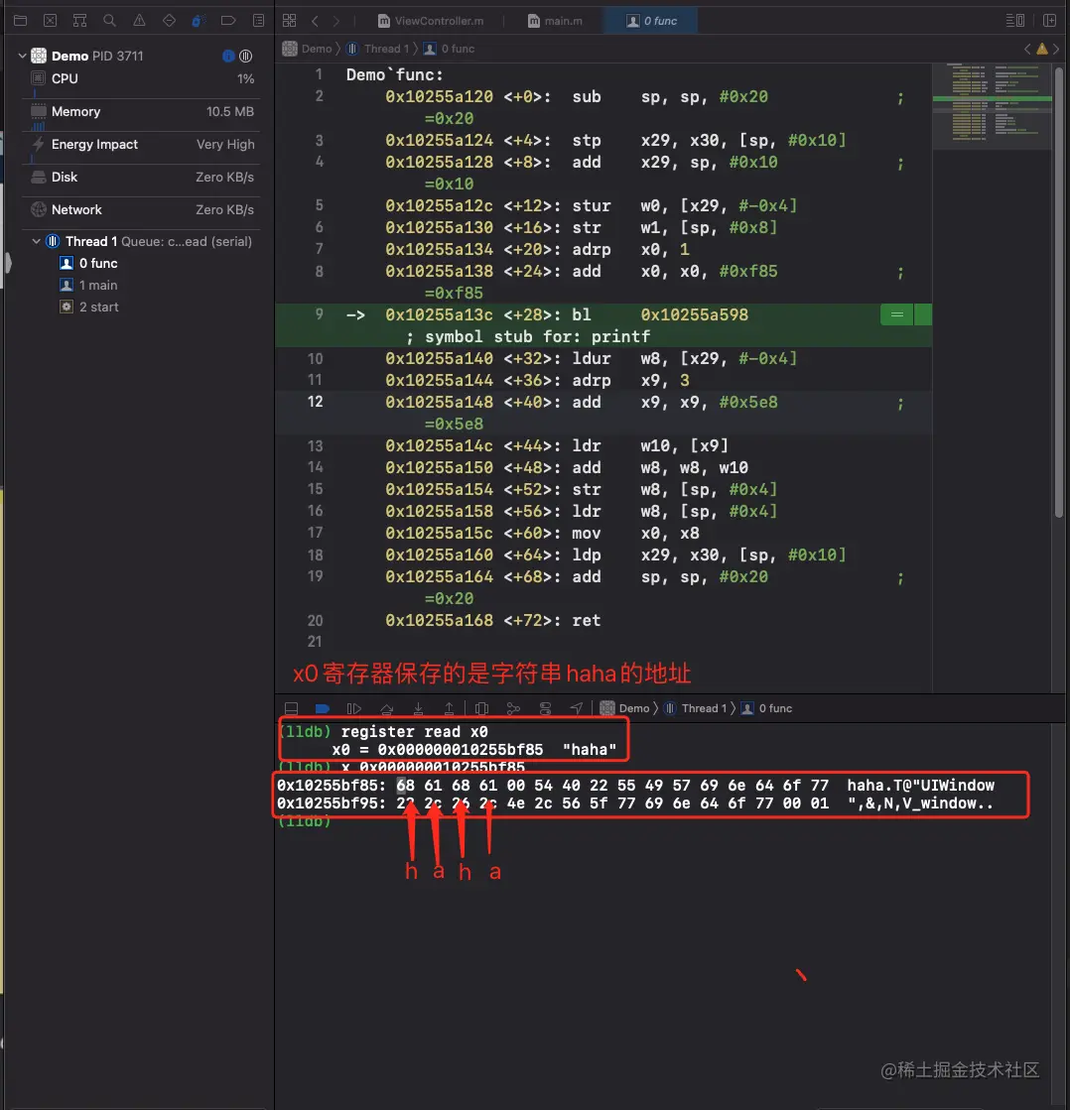Select the Debug navigator icon
The height and width of the screenshot is (1110, 1070).
click(x=199, y=21)
